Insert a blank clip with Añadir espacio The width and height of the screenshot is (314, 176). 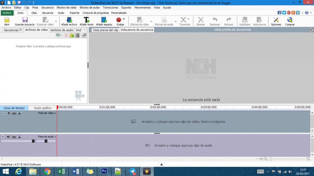(104, 21)
